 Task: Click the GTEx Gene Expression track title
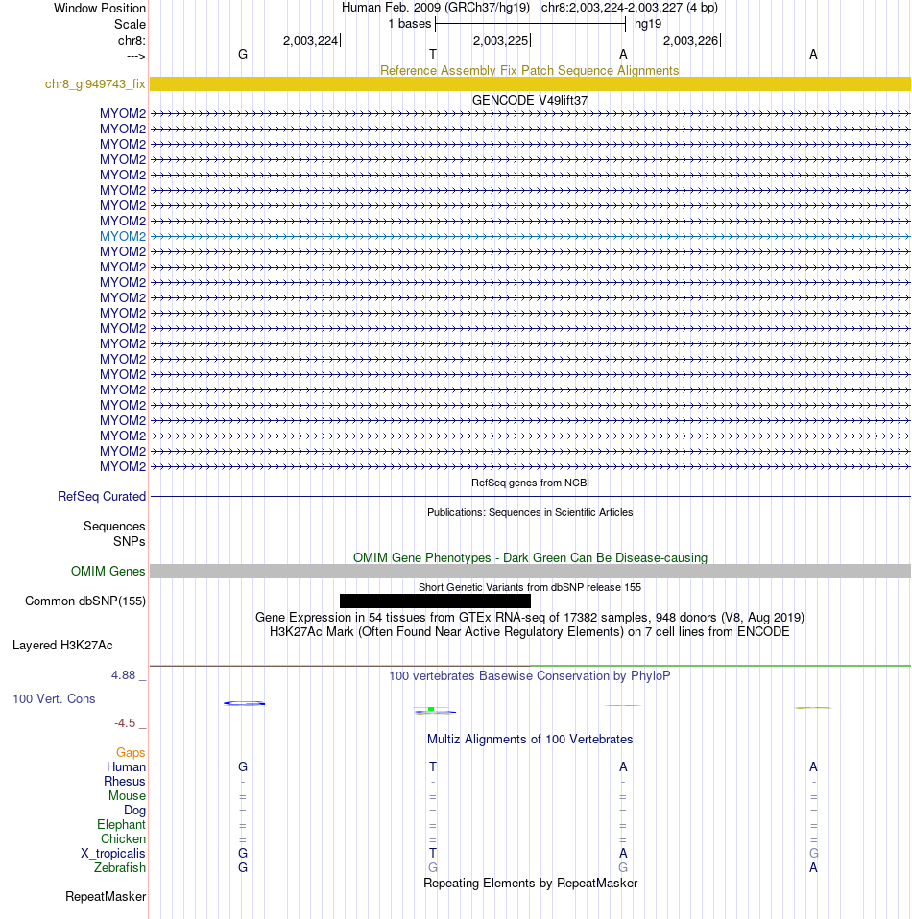(530, 617)
